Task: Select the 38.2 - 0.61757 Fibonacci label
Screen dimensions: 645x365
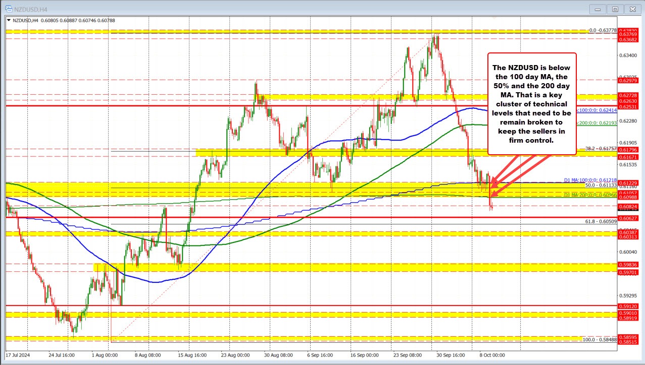Action: coord(601,149)
